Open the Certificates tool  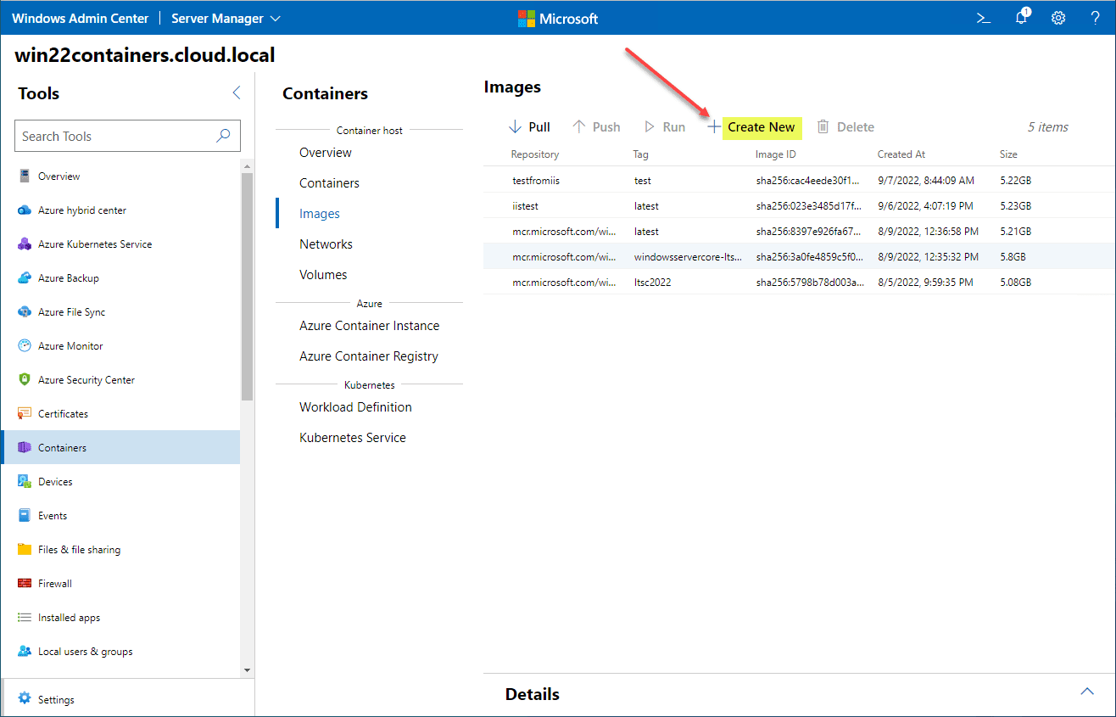coord(63,414)
